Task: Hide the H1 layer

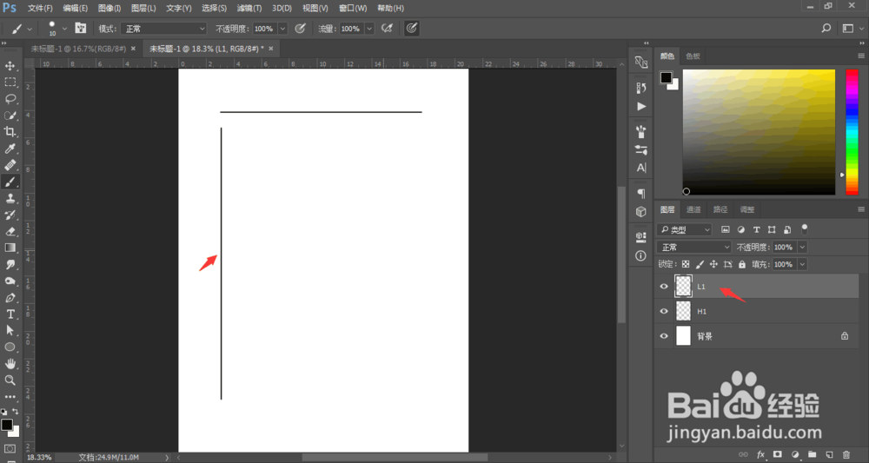Action: 664,311
